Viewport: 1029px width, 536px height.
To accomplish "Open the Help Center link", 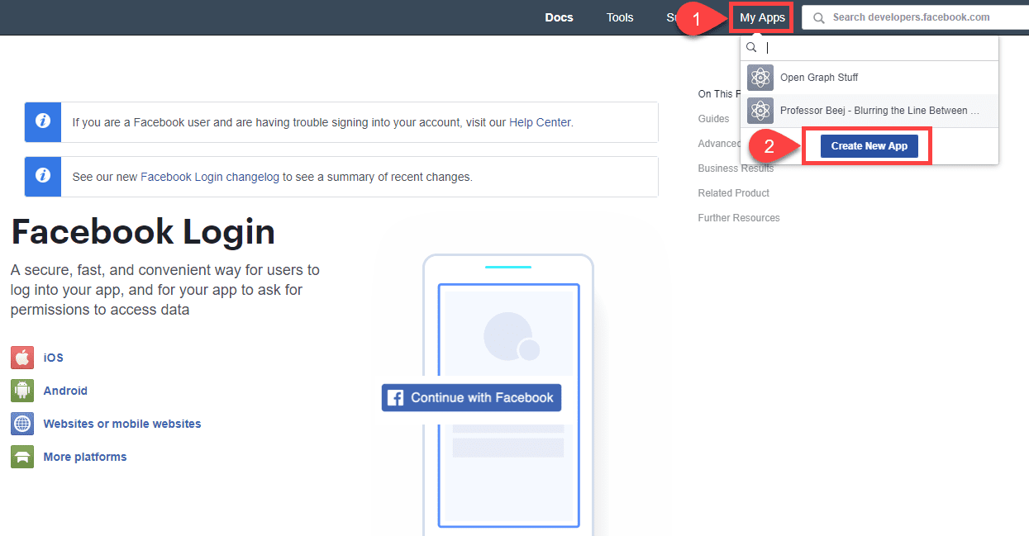I will pyautogui.click(x=540, y=121).
